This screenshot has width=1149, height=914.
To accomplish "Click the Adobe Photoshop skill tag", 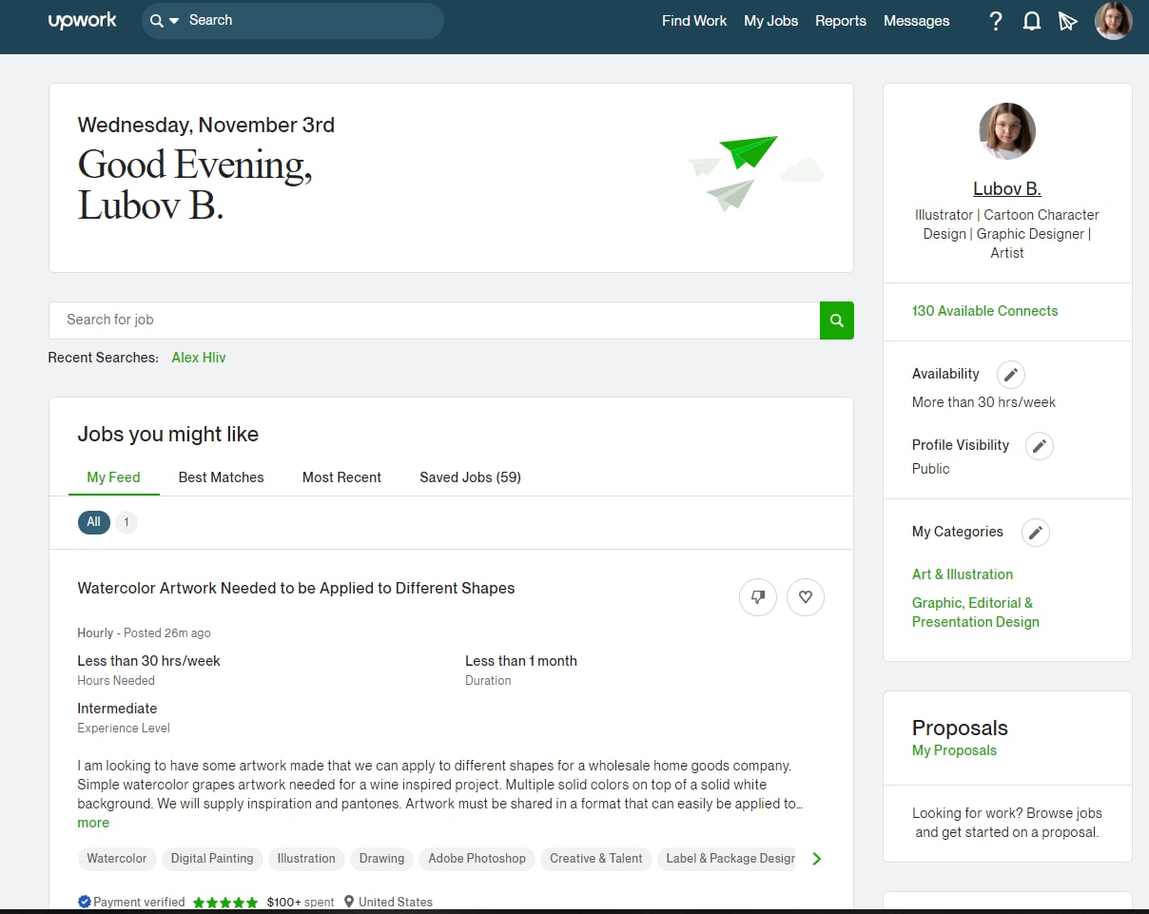I will 477,859.
